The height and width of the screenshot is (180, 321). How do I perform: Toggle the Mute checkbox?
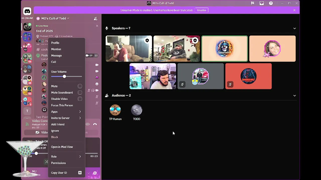[x=80, y=86]
